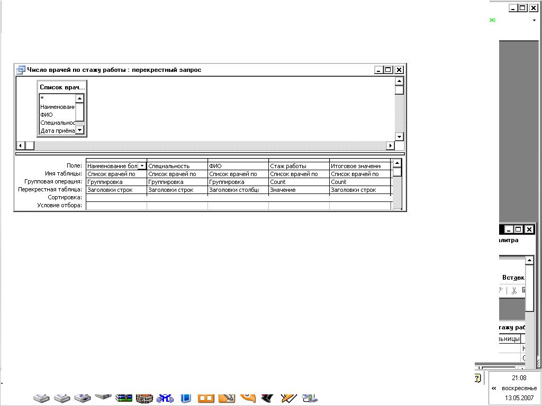Select Дата приёма in the field list
542x406 pixels.
click(57, 131)
